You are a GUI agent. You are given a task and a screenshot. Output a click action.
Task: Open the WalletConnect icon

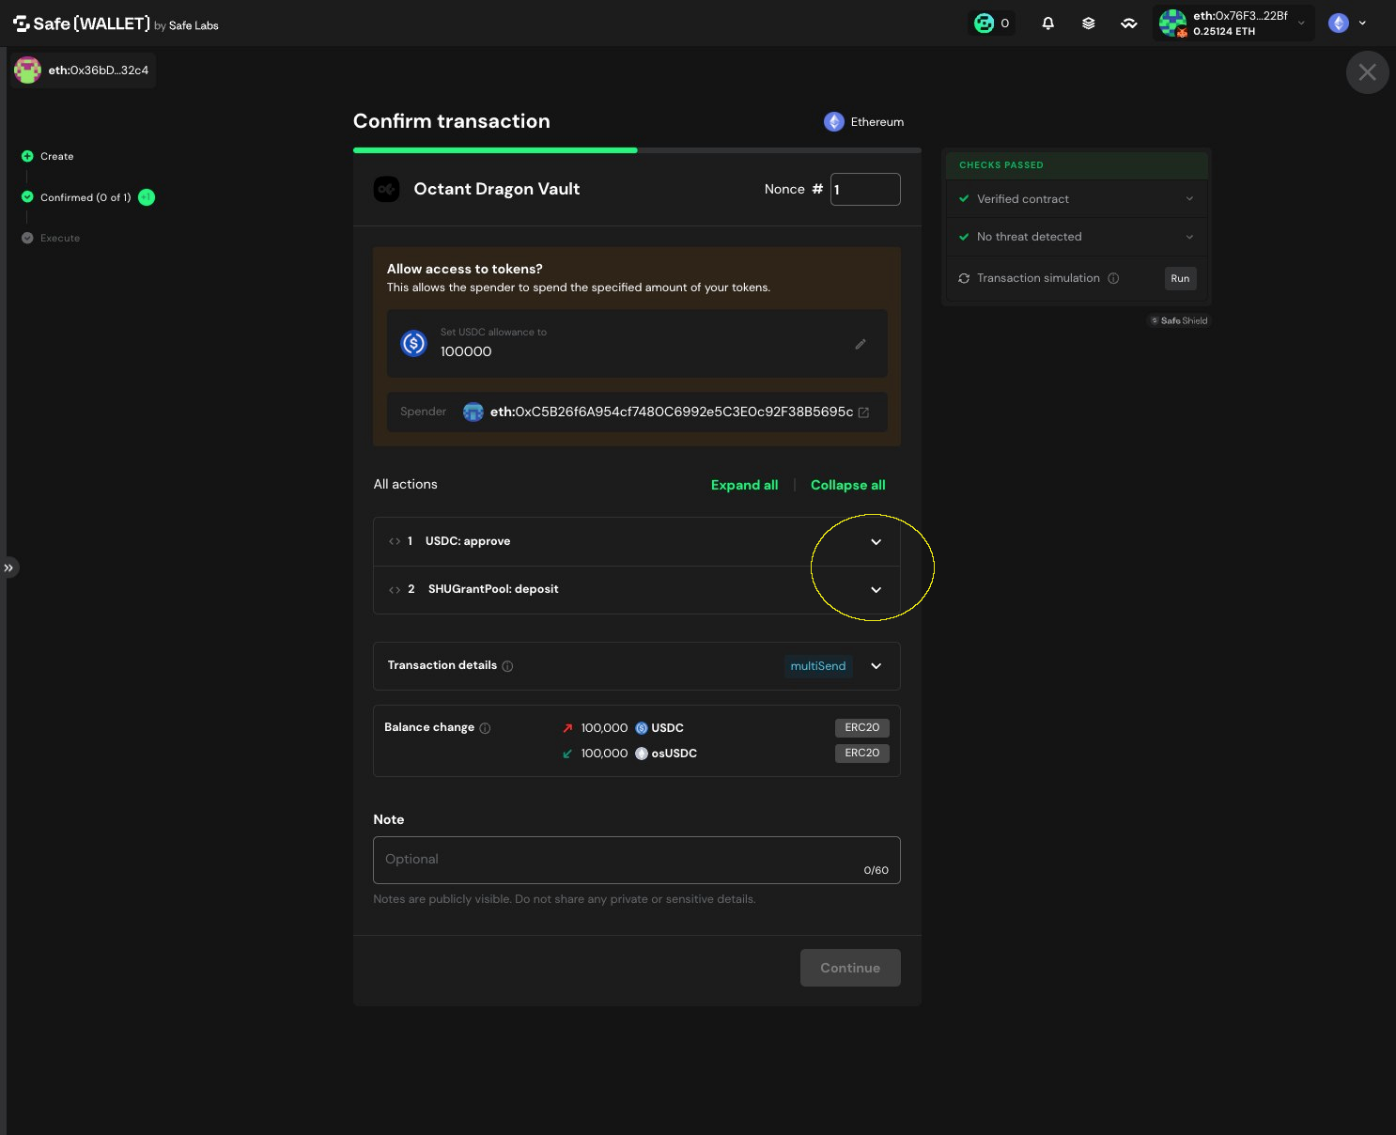1128,23
